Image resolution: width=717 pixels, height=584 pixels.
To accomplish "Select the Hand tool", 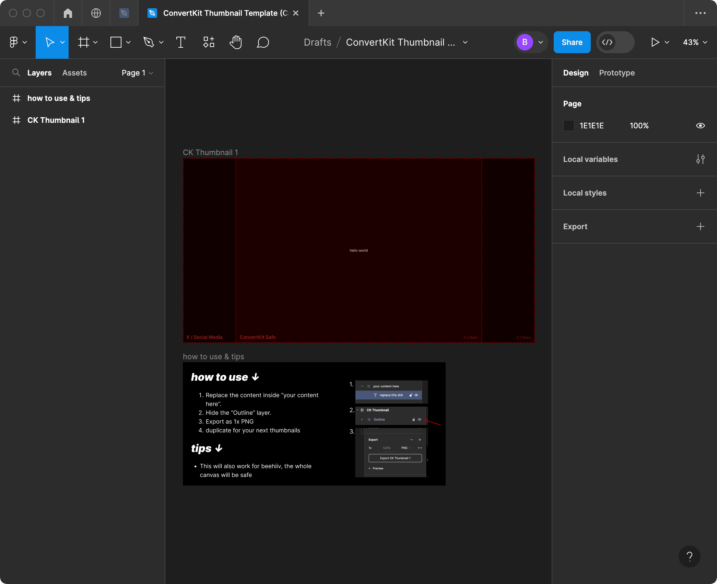I will (x=236, y=42).
